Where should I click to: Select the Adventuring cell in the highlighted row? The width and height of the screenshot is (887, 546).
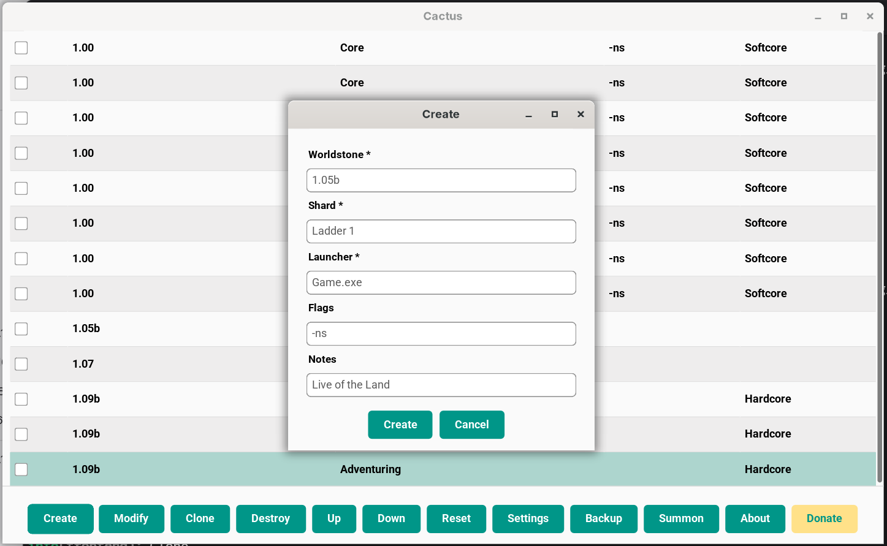tap(370, 469)
